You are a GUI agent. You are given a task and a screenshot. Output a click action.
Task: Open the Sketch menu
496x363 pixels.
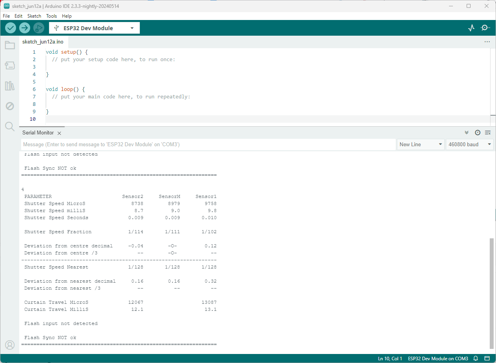click(x=34, y=16)
